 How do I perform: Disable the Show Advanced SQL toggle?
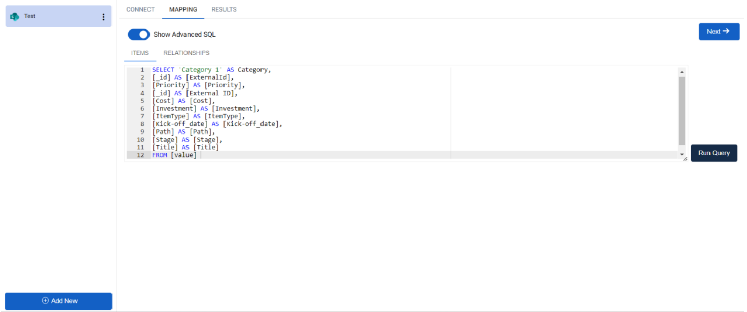[138, 34]
